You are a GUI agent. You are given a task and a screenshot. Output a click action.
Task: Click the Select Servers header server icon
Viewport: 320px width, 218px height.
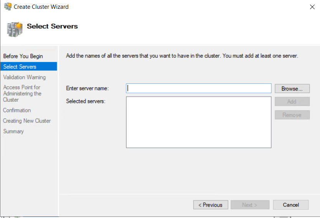tap(15, 29)
